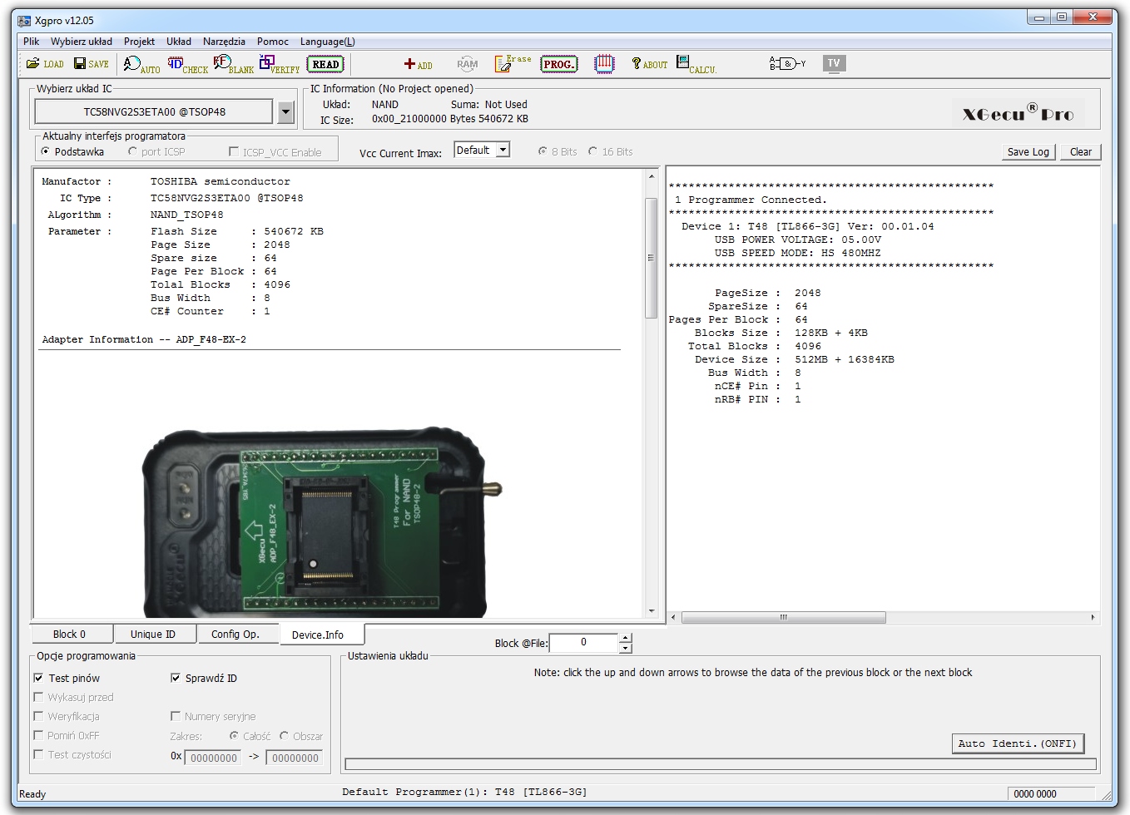This screenshot has width=1130, height=815.
Task: Click the Erase chip toolbar icon
Action: (x=512, y=64)
